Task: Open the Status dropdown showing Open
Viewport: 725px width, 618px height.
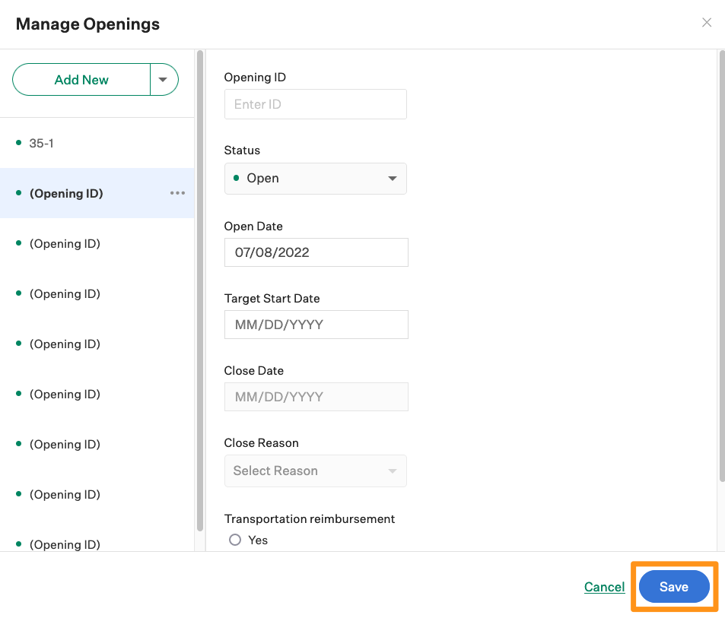Action: 315,178
